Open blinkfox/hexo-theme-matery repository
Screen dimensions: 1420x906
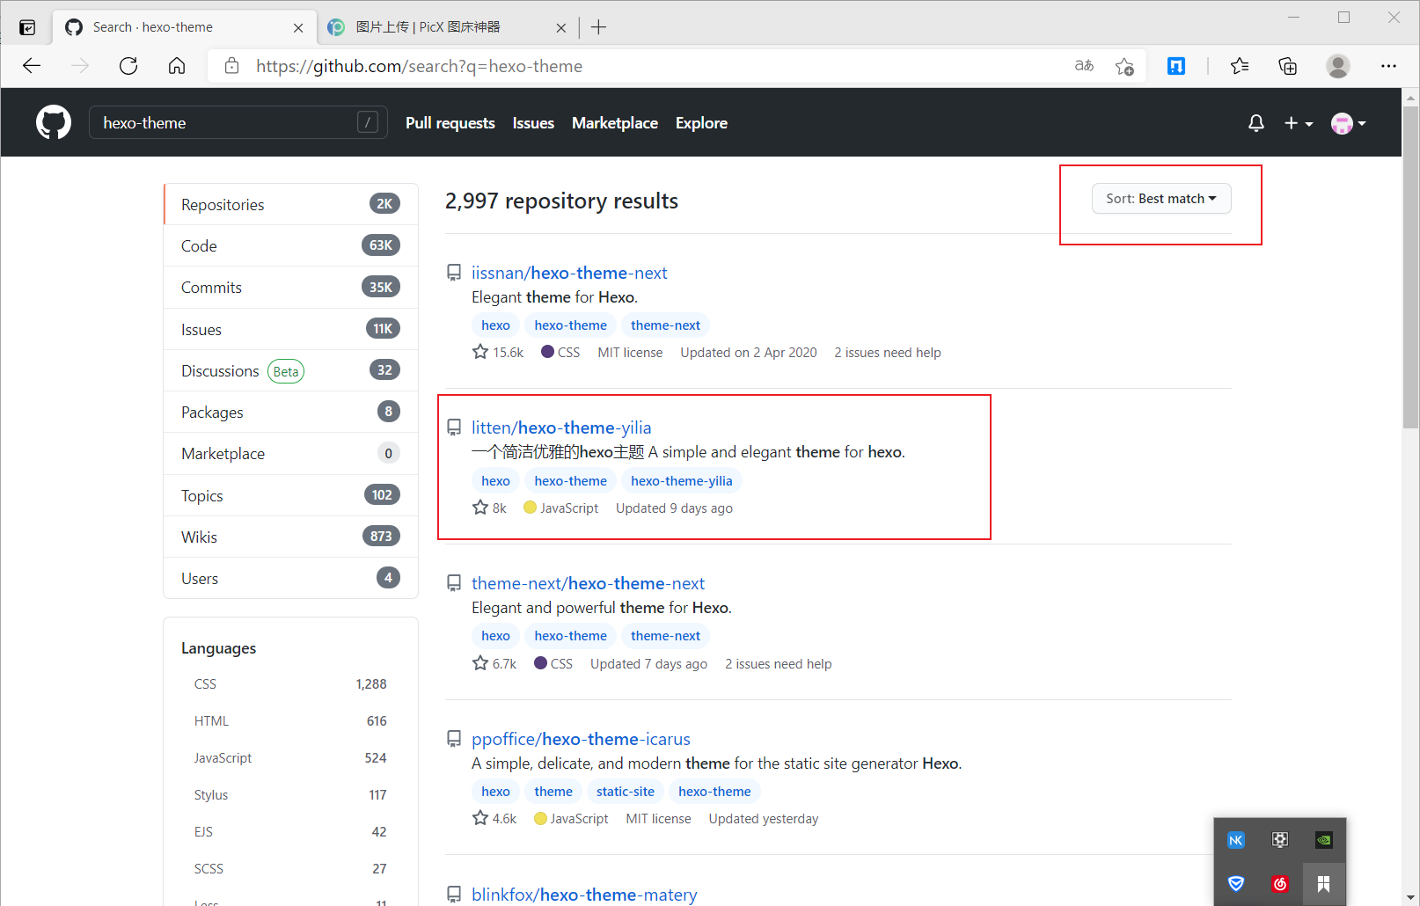click(x=584, y=894)
